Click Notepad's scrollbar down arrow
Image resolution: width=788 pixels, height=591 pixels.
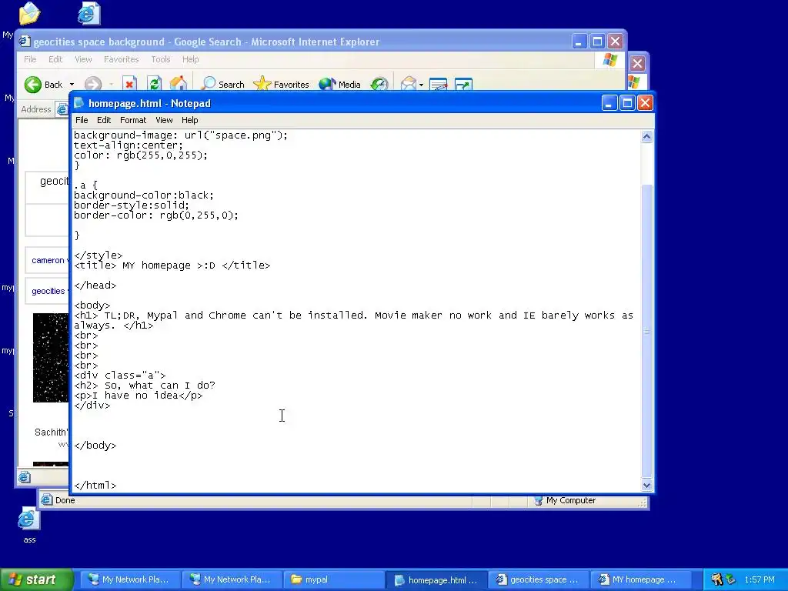[x=646, y=485]
